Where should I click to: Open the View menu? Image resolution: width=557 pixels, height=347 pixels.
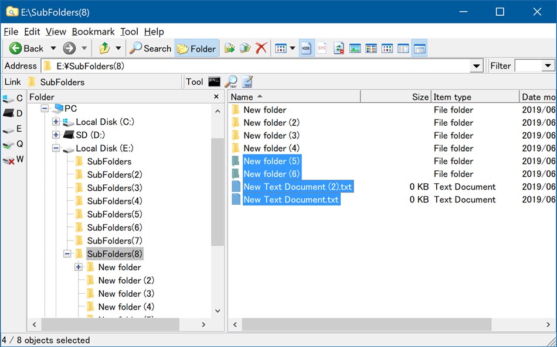(x=56, y=32)
